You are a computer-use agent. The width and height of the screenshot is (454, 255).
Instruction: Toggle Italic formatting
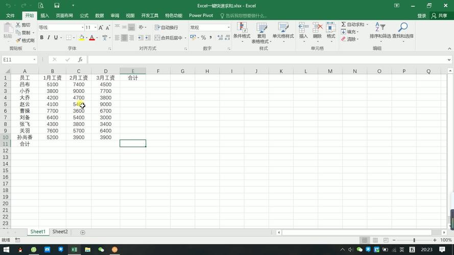pos(49,37)
